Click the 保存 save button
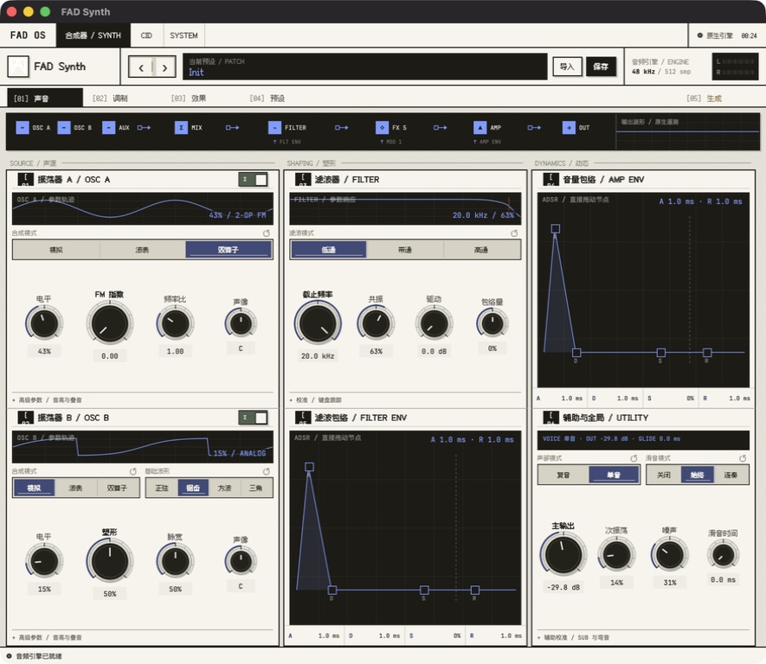This screenshot has height=664, width=766. coord(601,67)
